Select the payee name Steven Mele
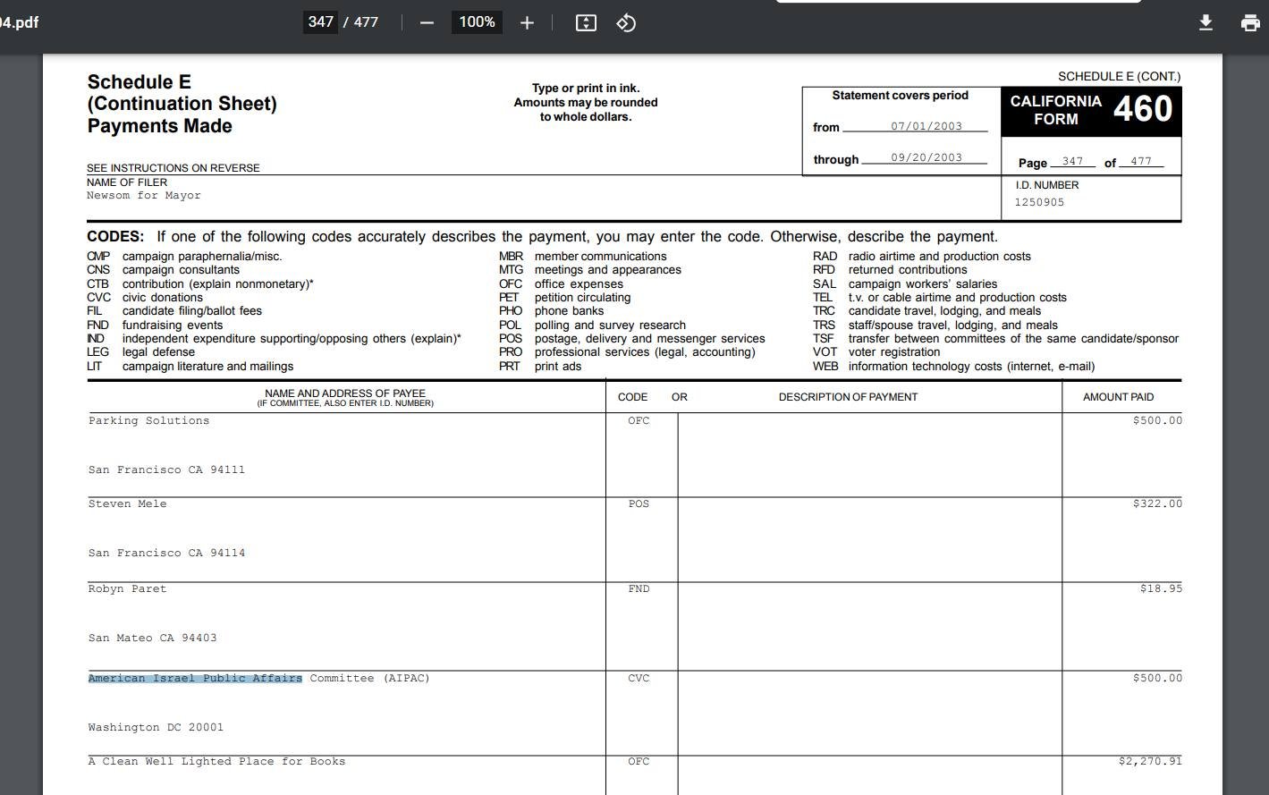1269x795 pixels. pos(127,504)
